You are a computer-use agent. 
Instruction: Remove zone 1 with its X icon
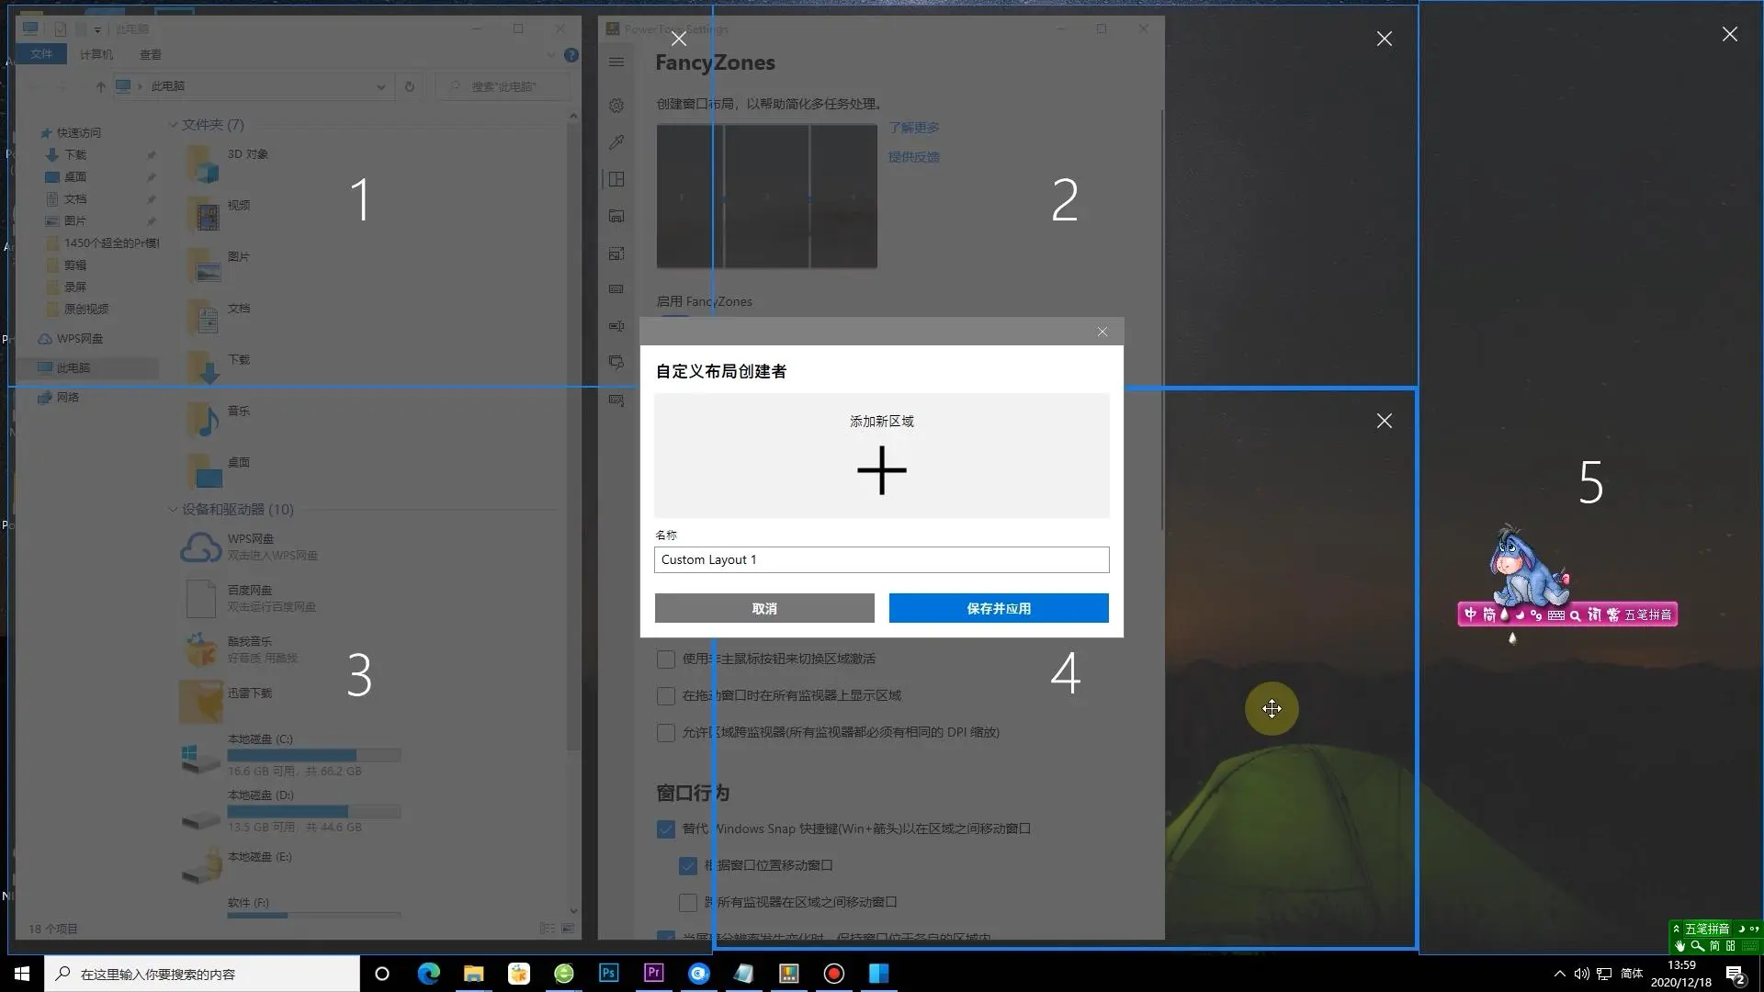pyautogui.click(x=679, y=39)
